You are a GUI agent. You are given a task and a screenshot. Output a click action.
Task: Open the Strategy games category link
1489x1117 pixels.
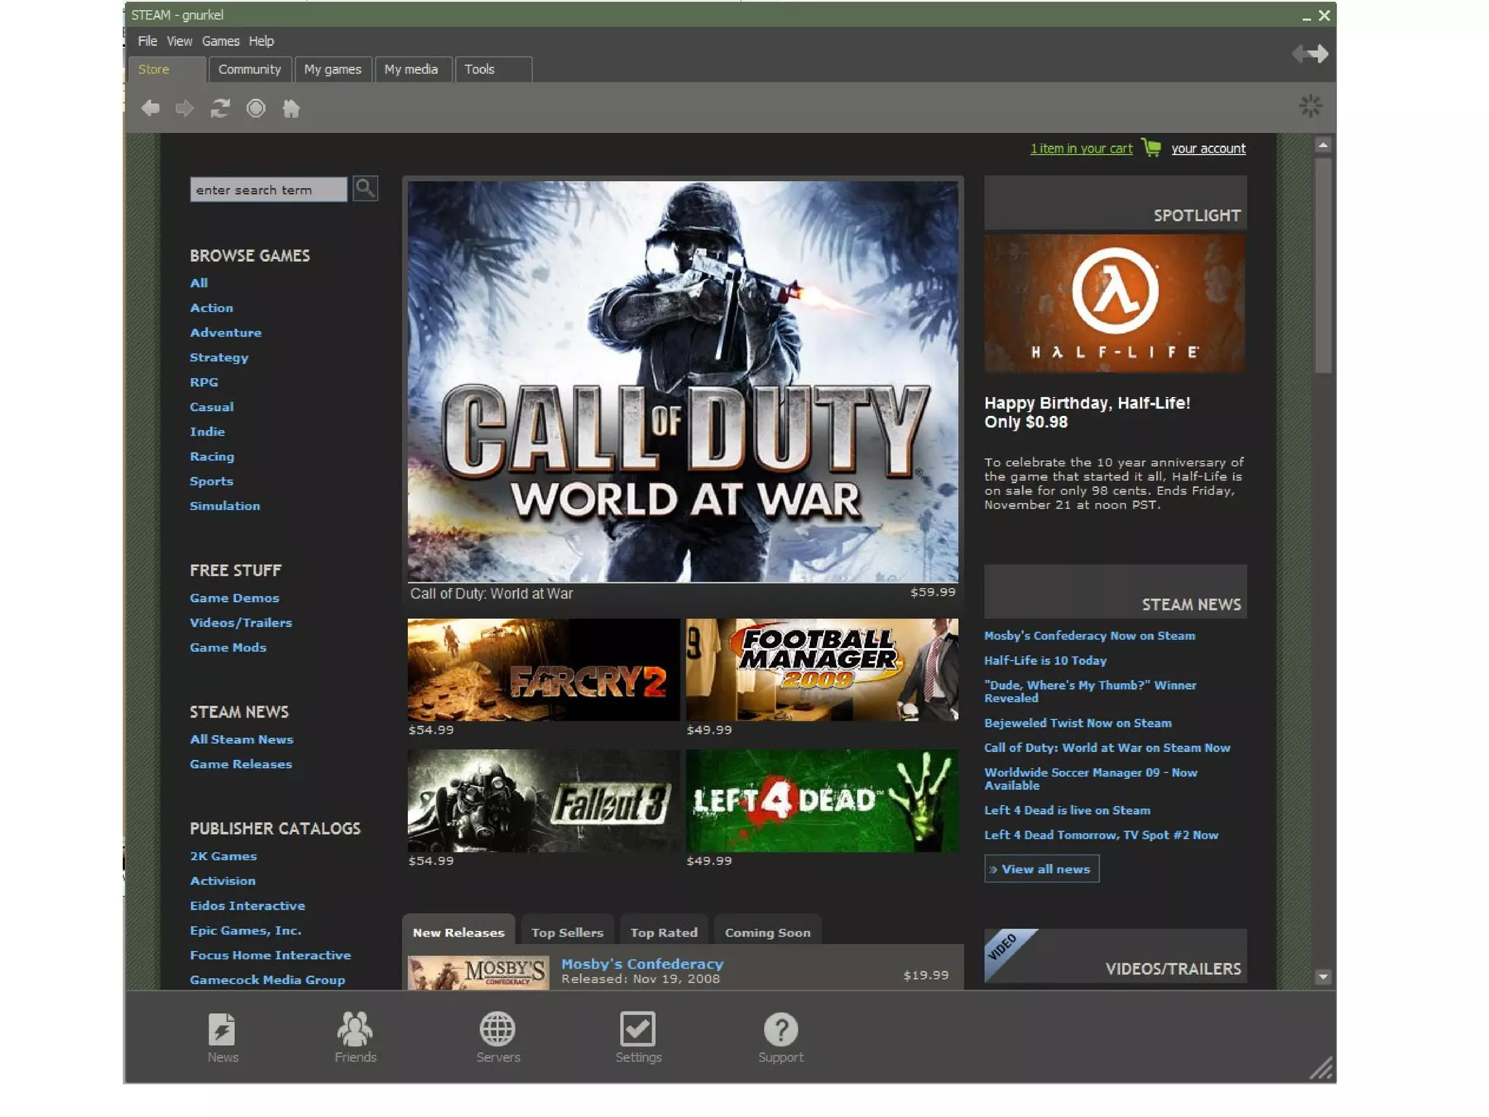(219, 357)
